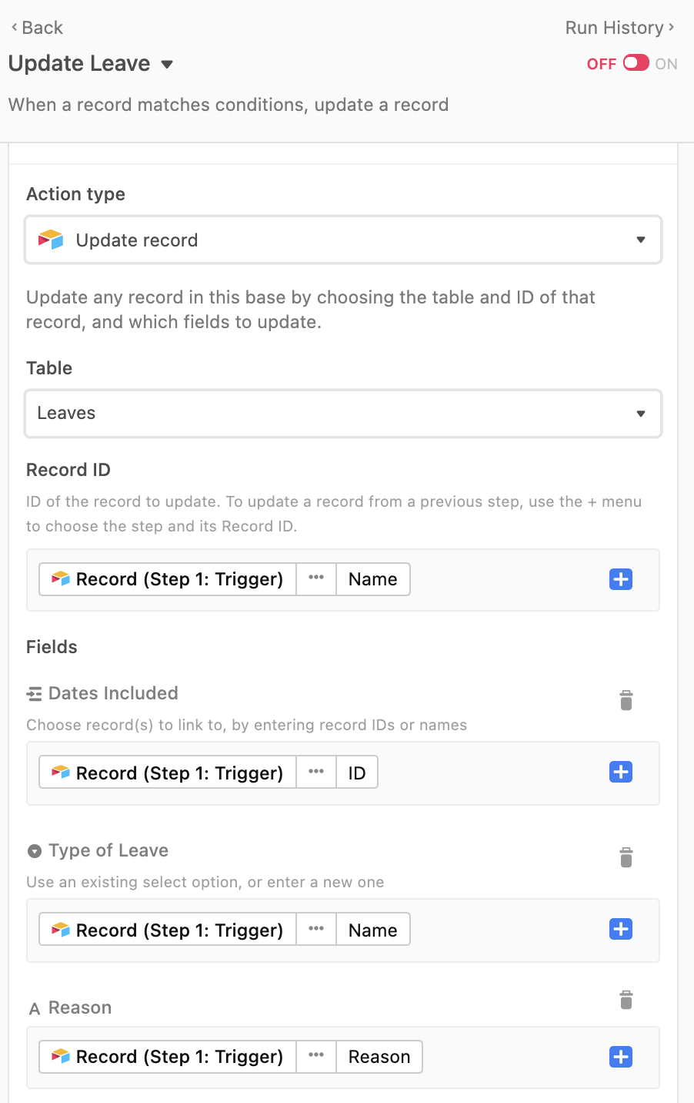Image resolution: width=694 pixels, height=1103 pixels.
Task: Click the ellipsis in Dates Included token
Action: click(316, 773)
